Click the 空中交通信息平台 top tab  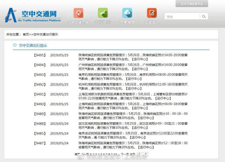coord(192,4)
